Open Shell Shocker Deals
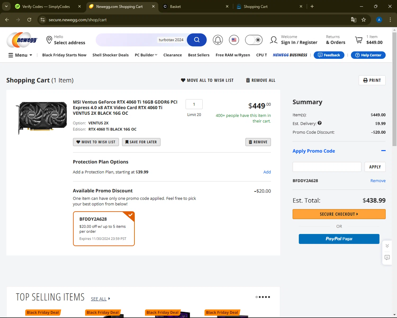This screenshot has width=397, height=318. point(110,55)
